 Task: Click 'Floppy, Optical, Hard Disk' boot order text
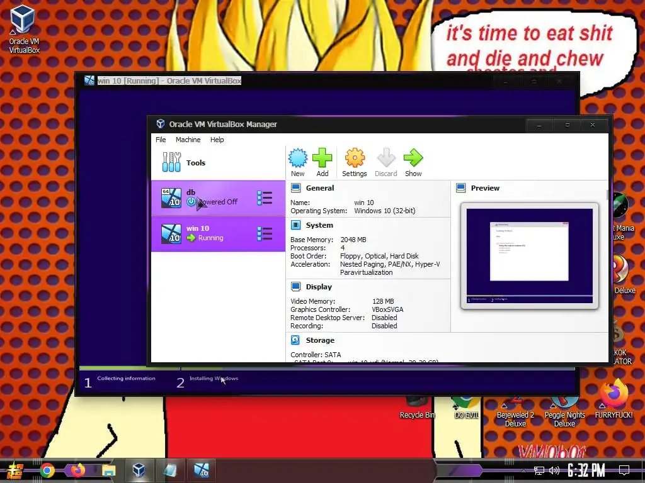[379, 256]
